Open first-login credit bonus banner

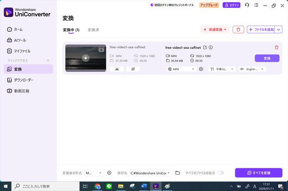point(172,5)
